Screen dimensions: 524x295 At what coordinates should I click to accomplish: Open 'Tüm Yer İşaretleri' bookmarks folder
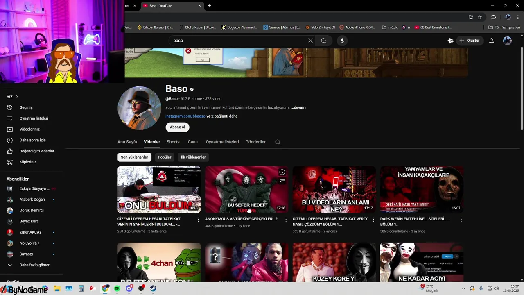click(x=504, y=27)
